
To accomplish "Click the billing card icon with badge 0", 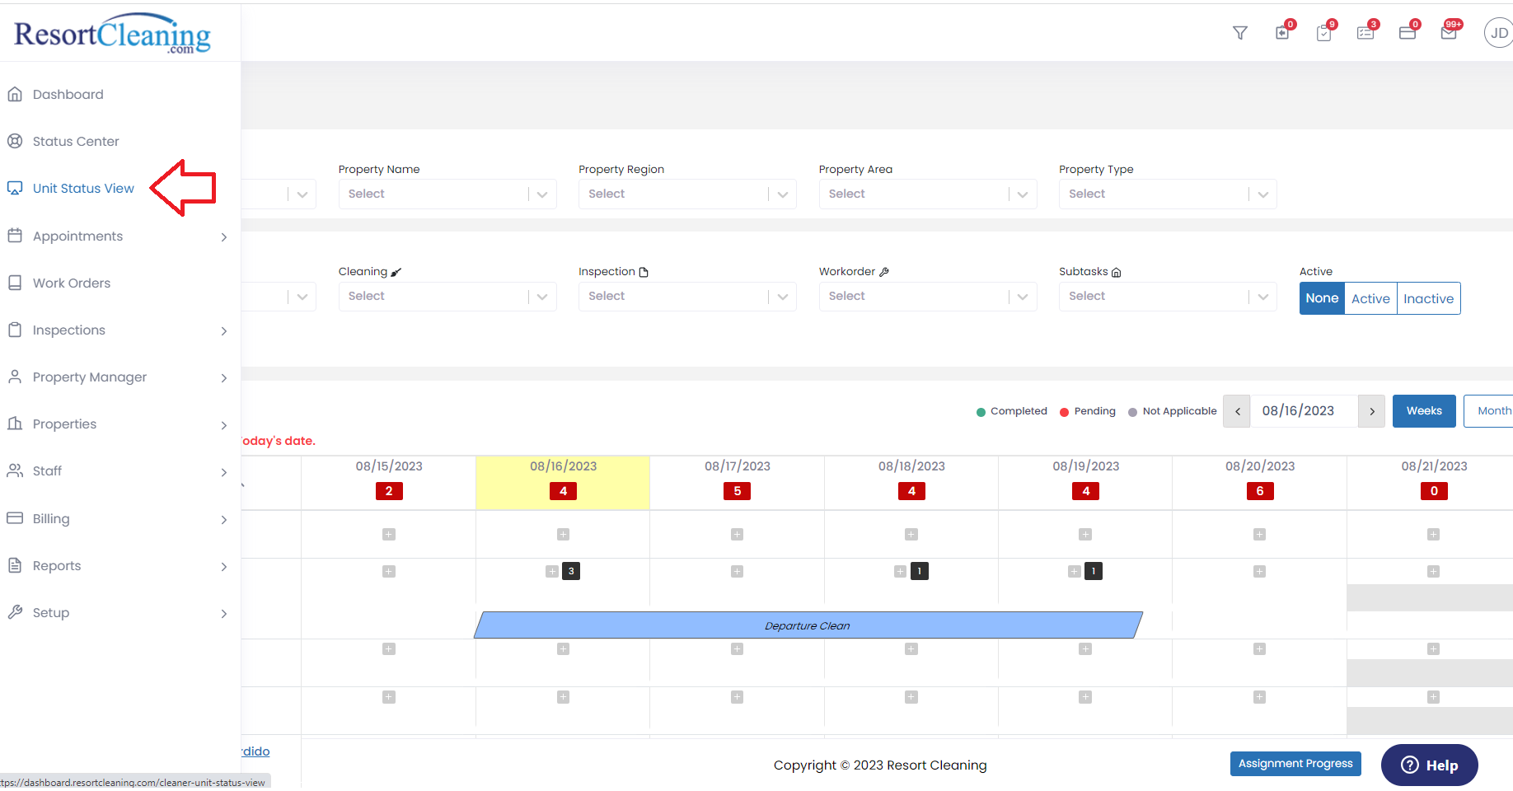I will click(1408, 33).
